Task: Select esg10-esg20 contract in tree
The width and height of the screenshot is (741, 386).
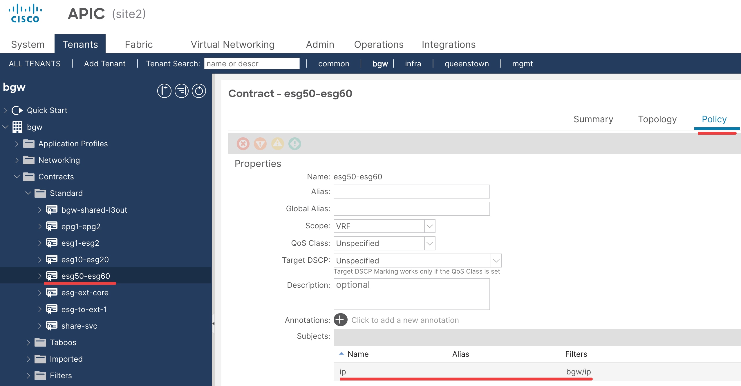Action: (x=85, y=259)
